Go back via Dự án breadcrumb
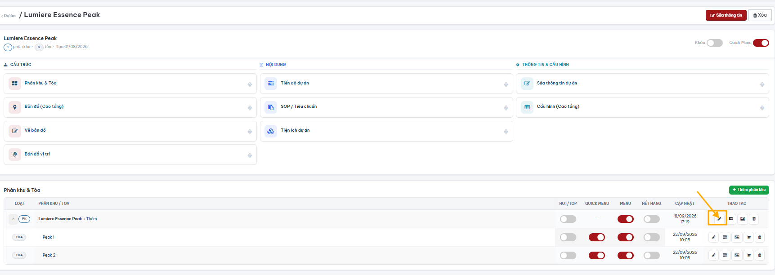775x275 pixels. pyautogui.click(x=9, y=16)
